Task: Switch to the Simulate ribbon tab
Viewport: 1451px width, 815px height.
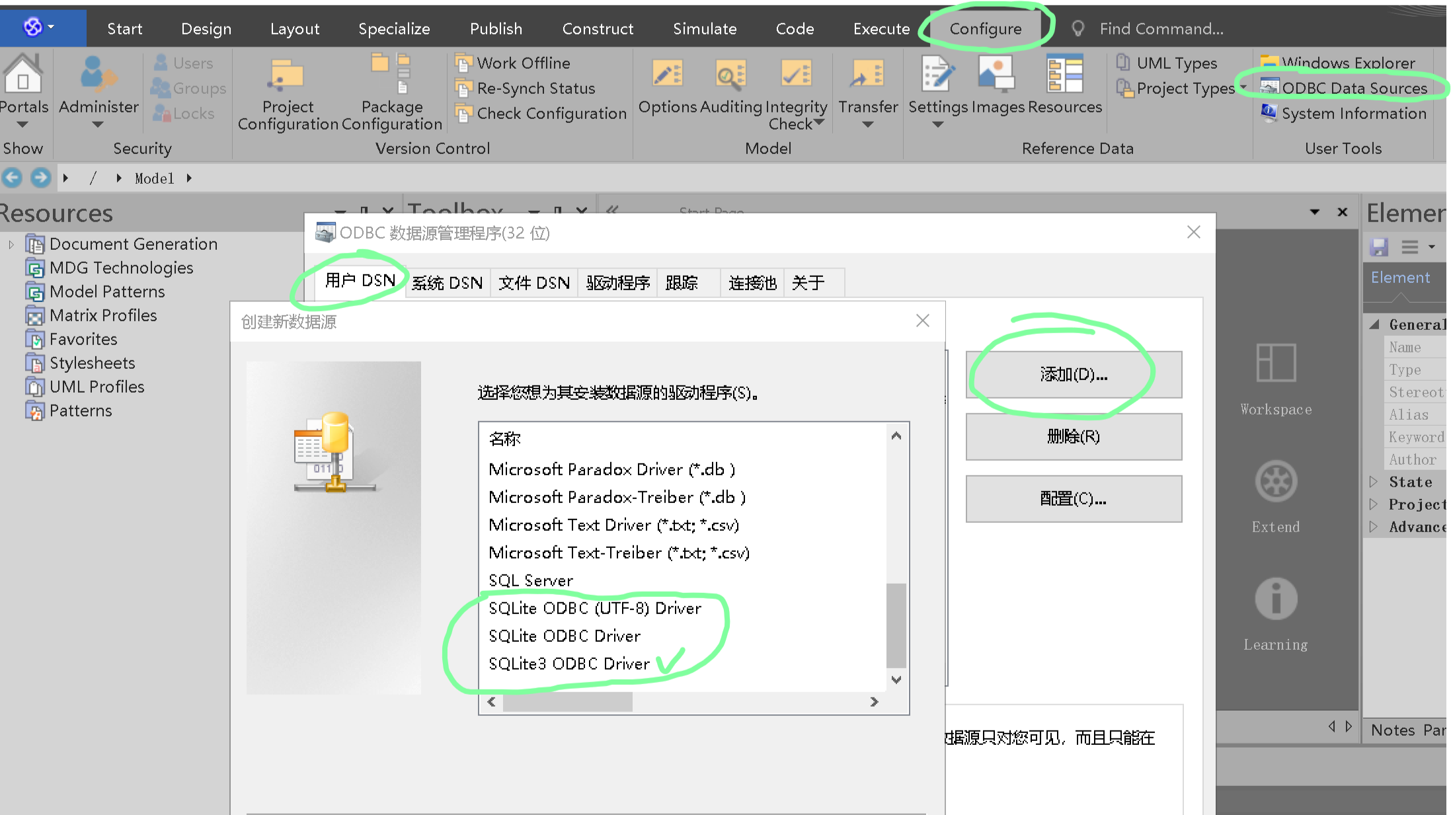Action: (x=705, y=28)
